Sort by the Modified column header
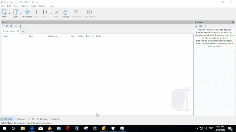236x132 pixels. (56, 36)
